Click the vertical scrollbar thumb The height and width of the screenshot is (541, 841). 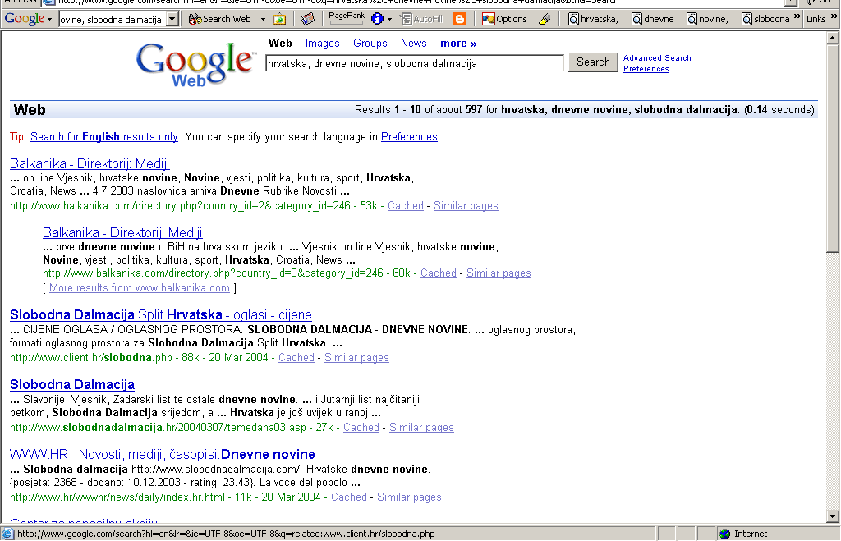point(833,148)
